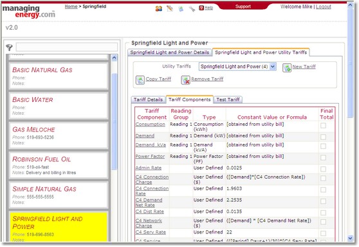Click the wrench tools icon in top toolbar

click(192, 9)
